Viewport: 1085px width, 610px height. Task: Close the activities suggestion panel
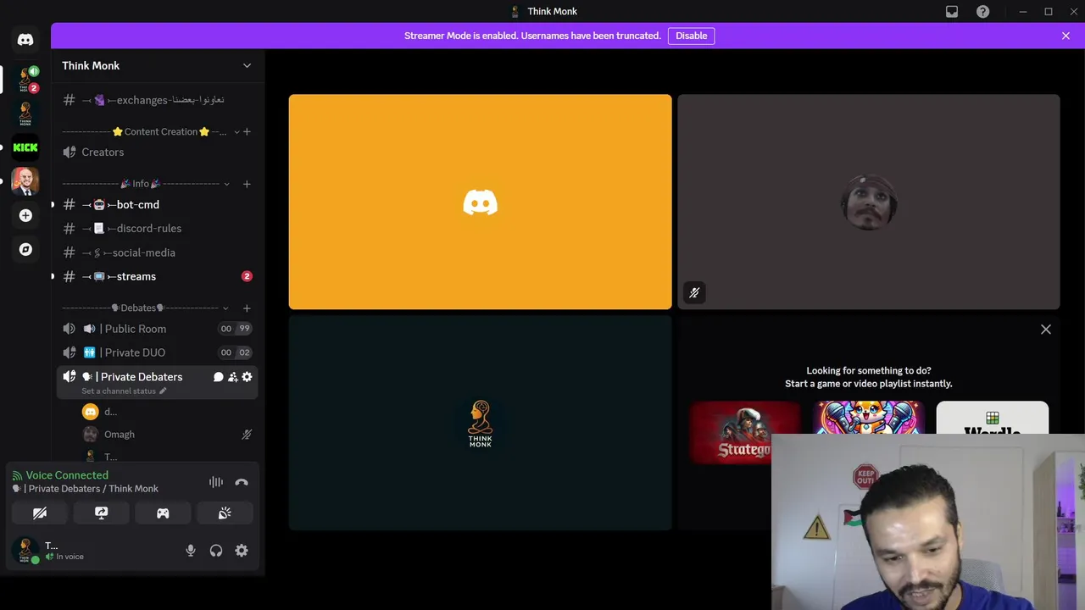click(1045, 330)
